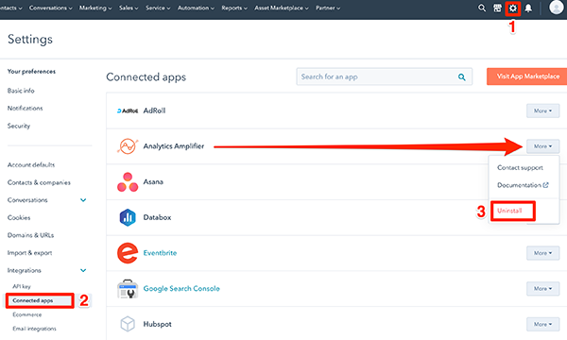Select Ecommerce under Integrations
567x340 pixels.
pyautogui.click(x=27, y=314)
